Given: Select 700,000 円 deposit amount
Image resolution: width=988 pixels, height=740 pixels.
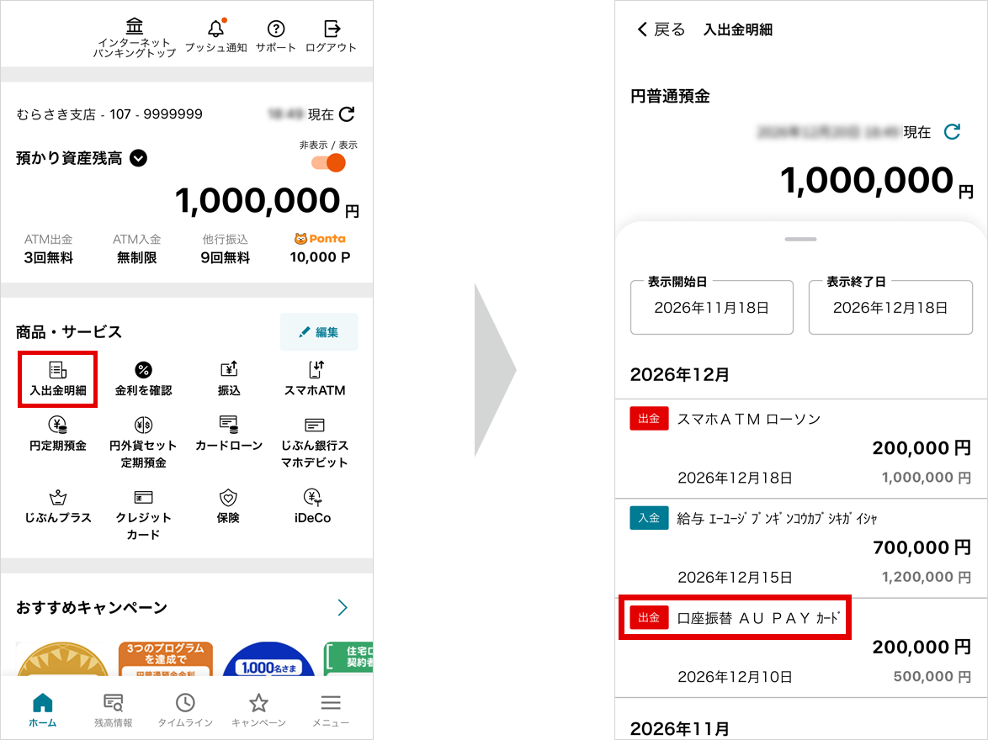Looking at the screenshot, I should (x=922, y=548).
